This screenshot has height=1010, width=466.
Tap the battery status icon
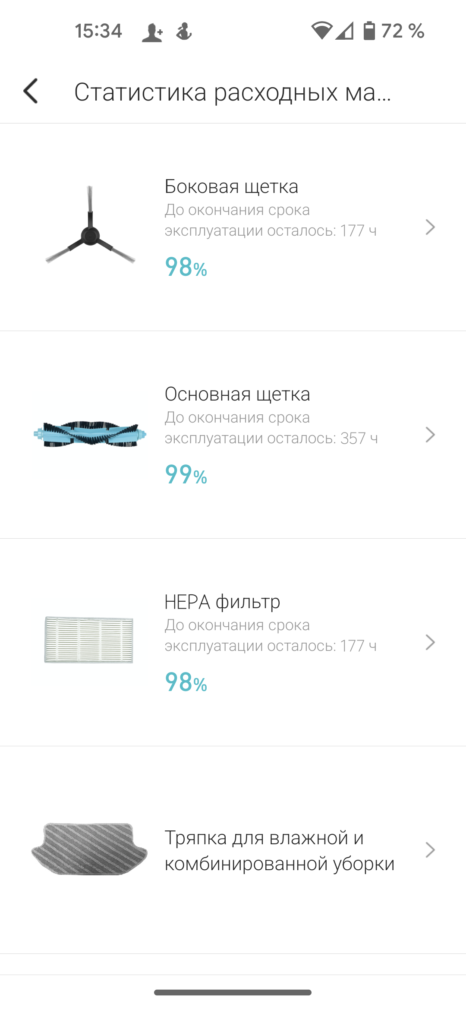click(x=369, y=31)
